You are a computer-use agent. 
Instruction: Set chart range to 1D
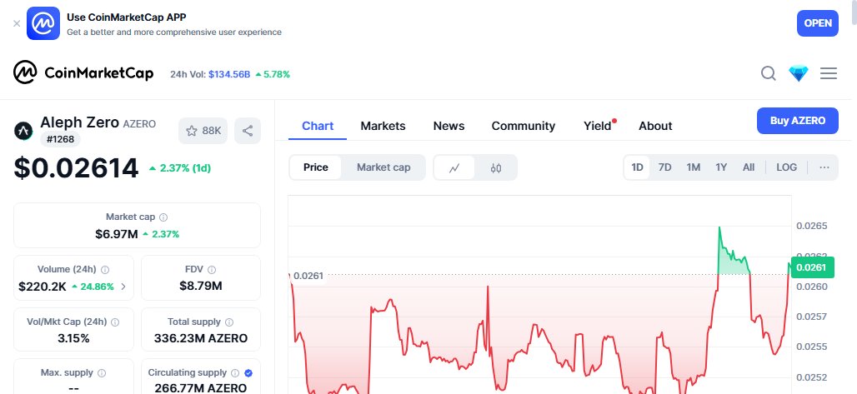[x=637, y=167]
